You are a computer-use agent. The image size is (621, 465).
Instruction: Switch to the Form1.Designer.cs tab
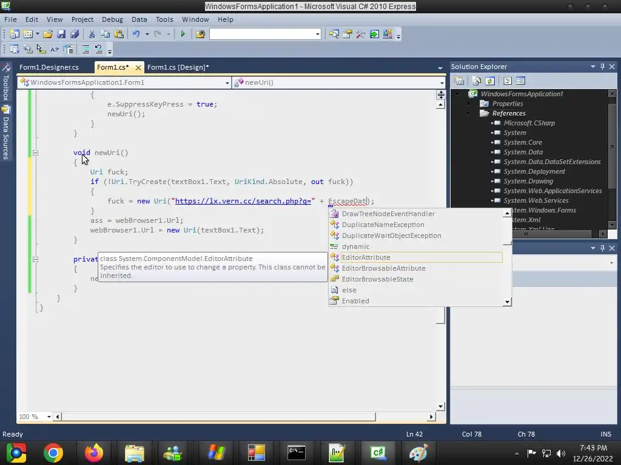point(49,67)
